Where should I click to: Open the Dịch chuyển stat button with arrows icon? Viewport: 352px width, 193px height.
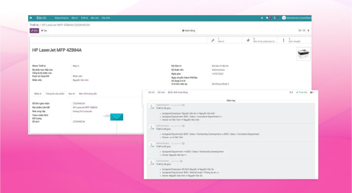click(294, 40)
